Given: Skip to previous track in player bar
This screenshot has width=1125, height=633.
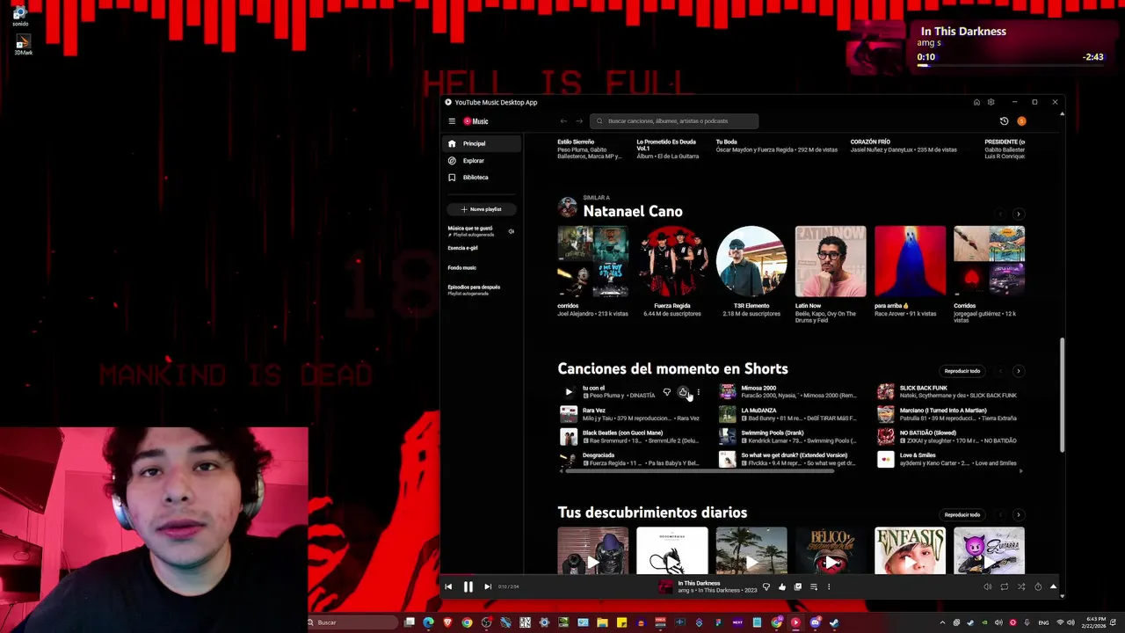Looking at the screenshot, I should coord(448,586).
